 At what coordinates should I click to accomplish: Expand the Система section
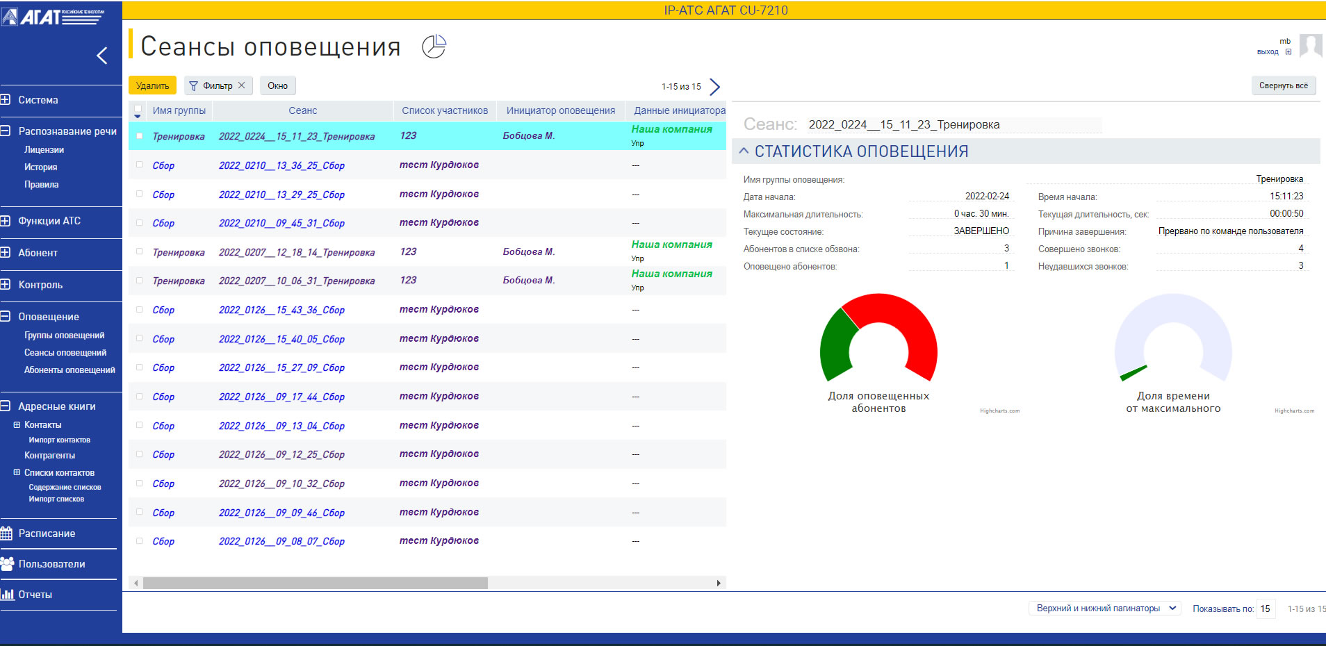[5, 99]
